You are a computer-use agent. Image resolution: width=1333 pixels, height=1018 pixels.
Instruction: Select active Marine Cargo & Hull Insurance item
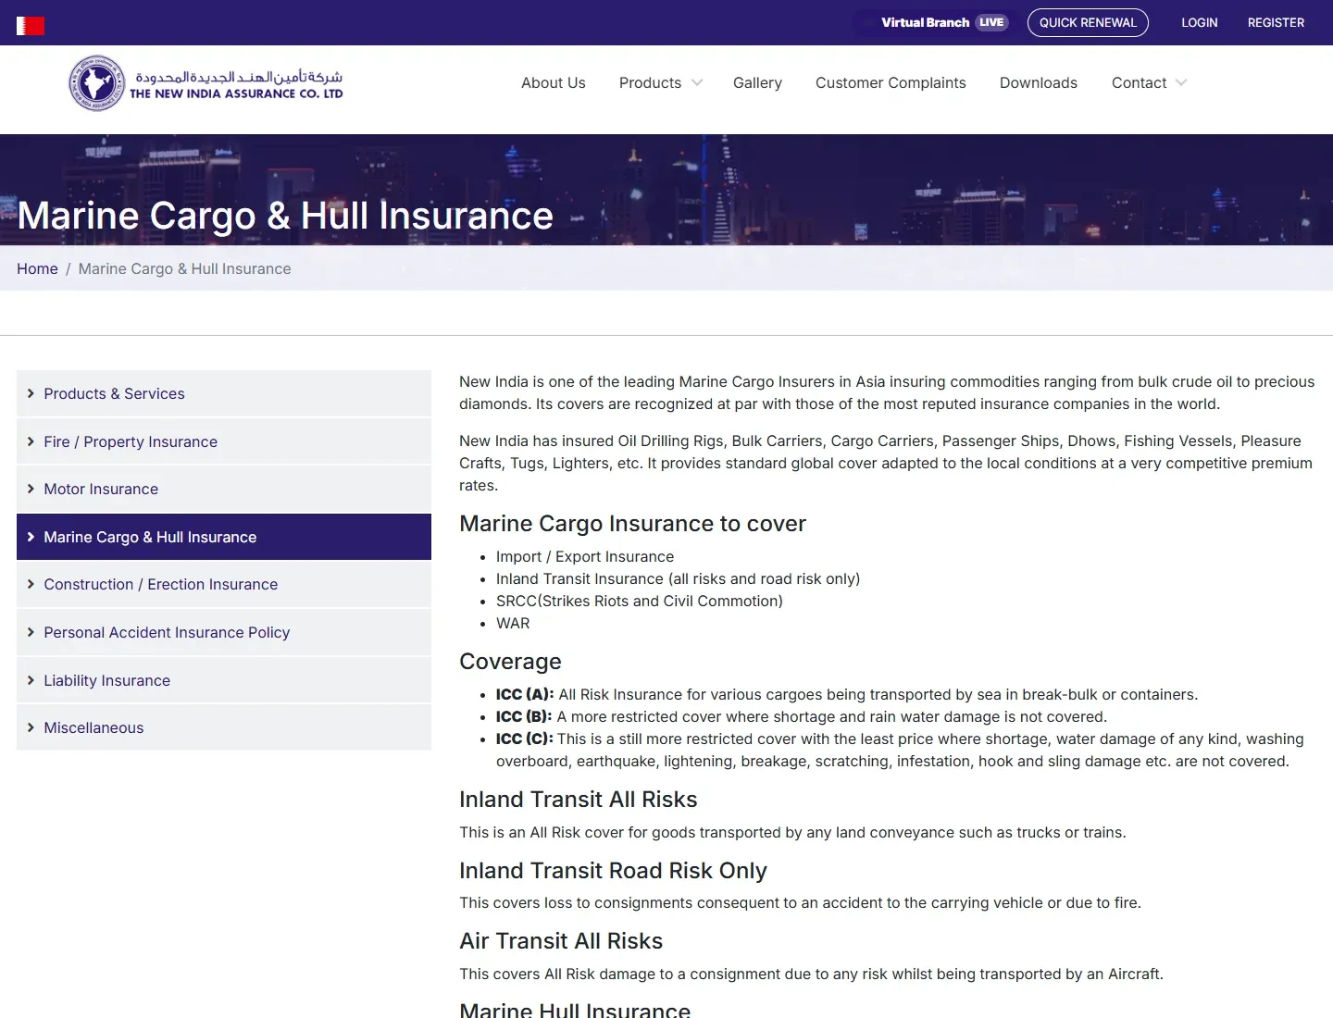click(x=224, y=537)
